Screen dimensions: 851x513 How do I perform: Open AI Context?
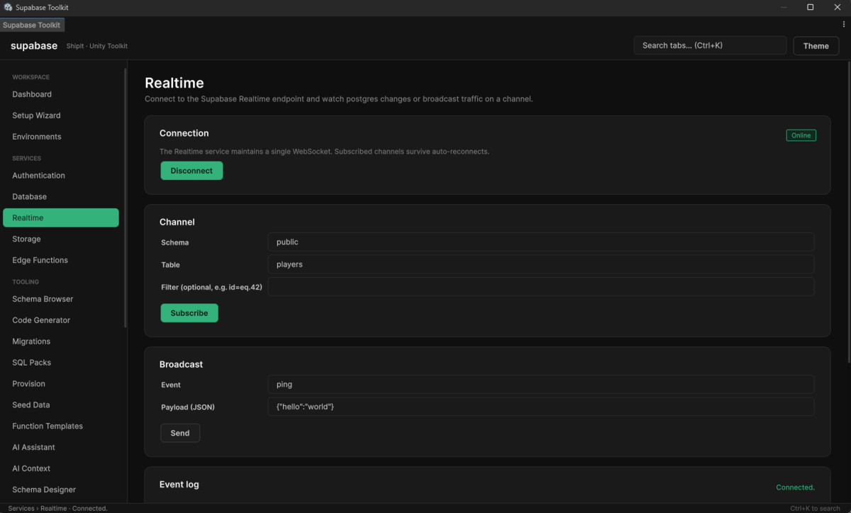pos(61,468)
